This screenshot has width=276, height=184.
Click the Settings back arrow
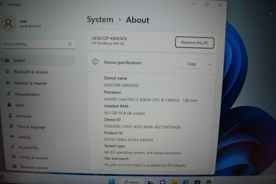pos(2,5)
